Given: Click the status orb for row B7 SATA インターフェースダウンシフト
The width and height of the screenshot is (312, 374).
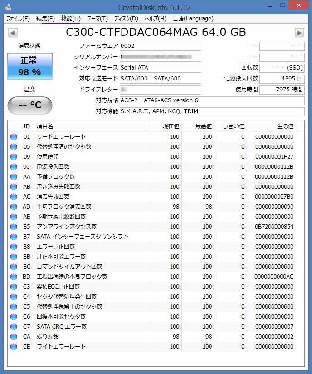Looking at the screenshot, I should [14, 237].
